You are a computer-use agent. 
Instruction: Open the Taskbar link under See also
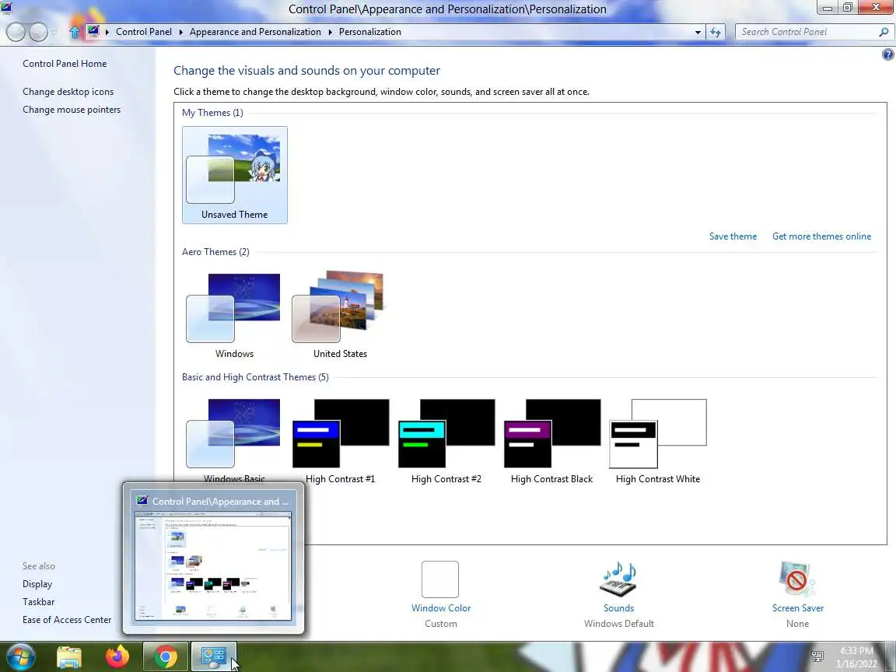point(38,602)
